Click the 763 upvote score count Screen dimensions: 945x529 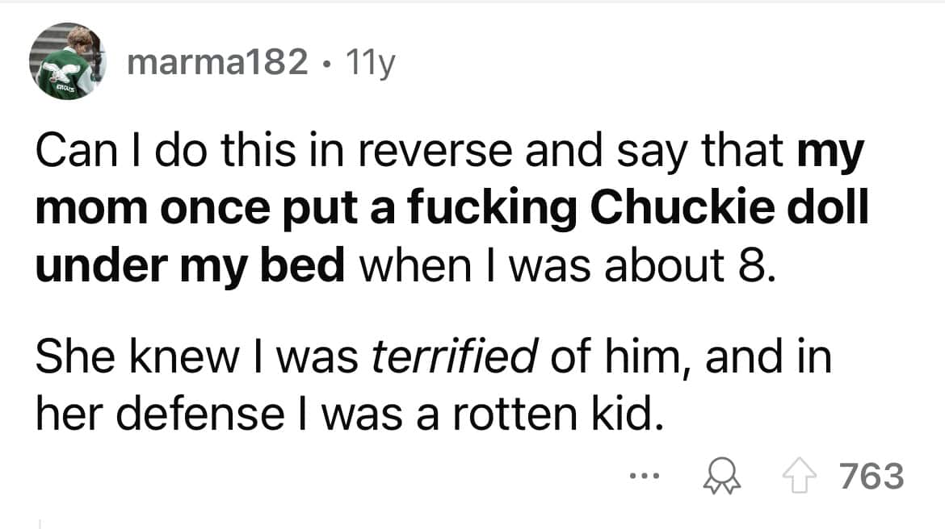(871, 477)
